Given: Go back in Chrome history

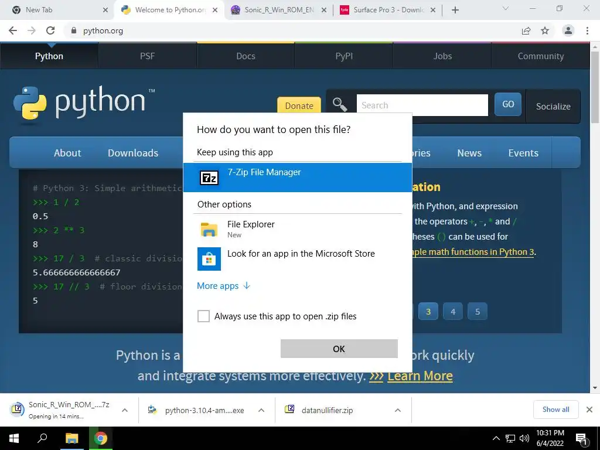Looking at the screenshot, I should click(13, 30).
